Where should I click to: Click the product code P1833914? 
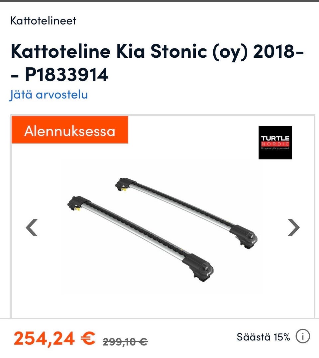tap(66, 75)
